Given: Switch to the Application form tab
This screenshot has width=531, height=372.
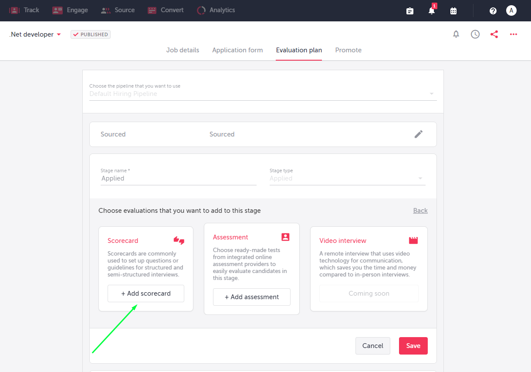Looking at the screenshot, I should [237, 50].
